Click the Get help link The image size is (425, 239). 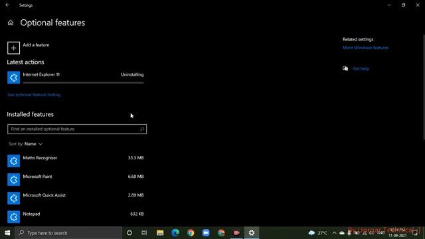361,68
